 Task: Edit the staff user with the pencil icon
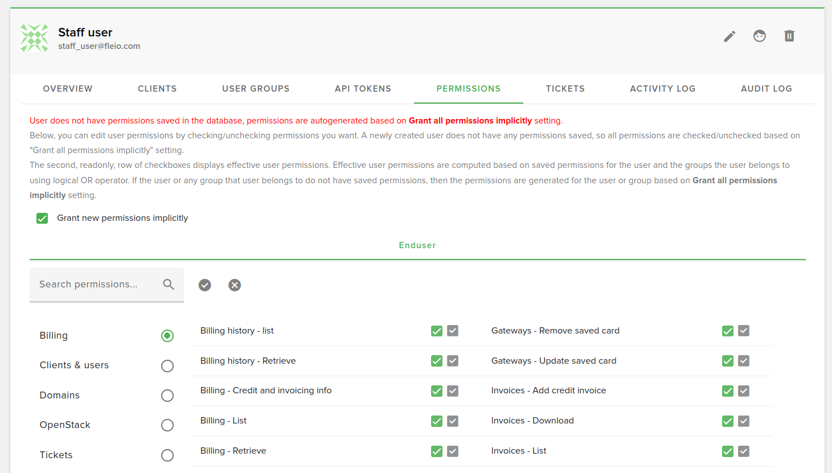click(729, 36)
